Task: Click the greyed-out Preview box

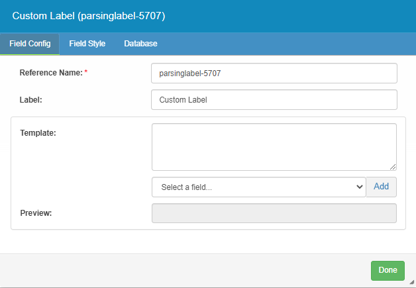Action: pyautogui.click(x=274, y=213)
